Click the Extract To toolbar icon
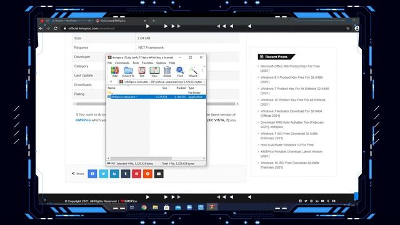 click(x=128, y=72)
